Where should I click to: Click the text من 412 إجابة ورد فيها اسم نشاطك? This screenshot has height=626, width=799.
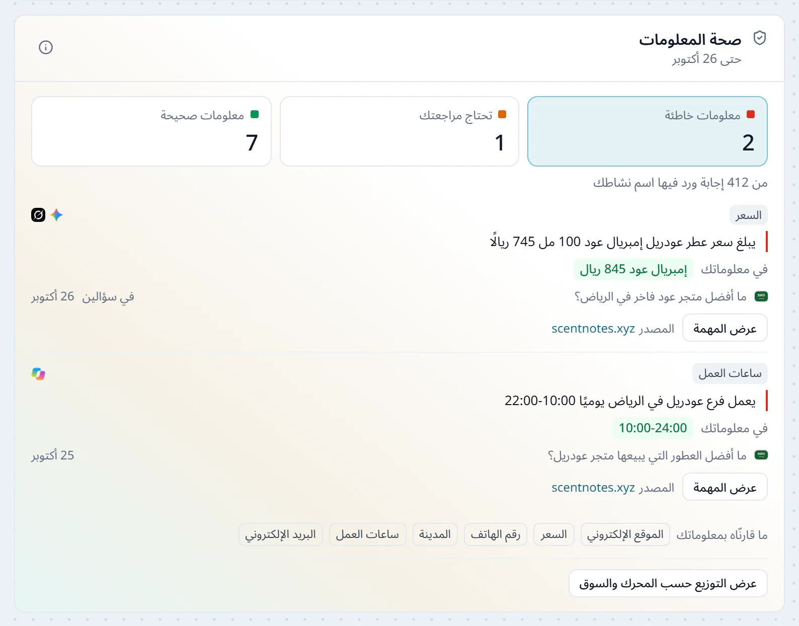(x=680, y=183)
